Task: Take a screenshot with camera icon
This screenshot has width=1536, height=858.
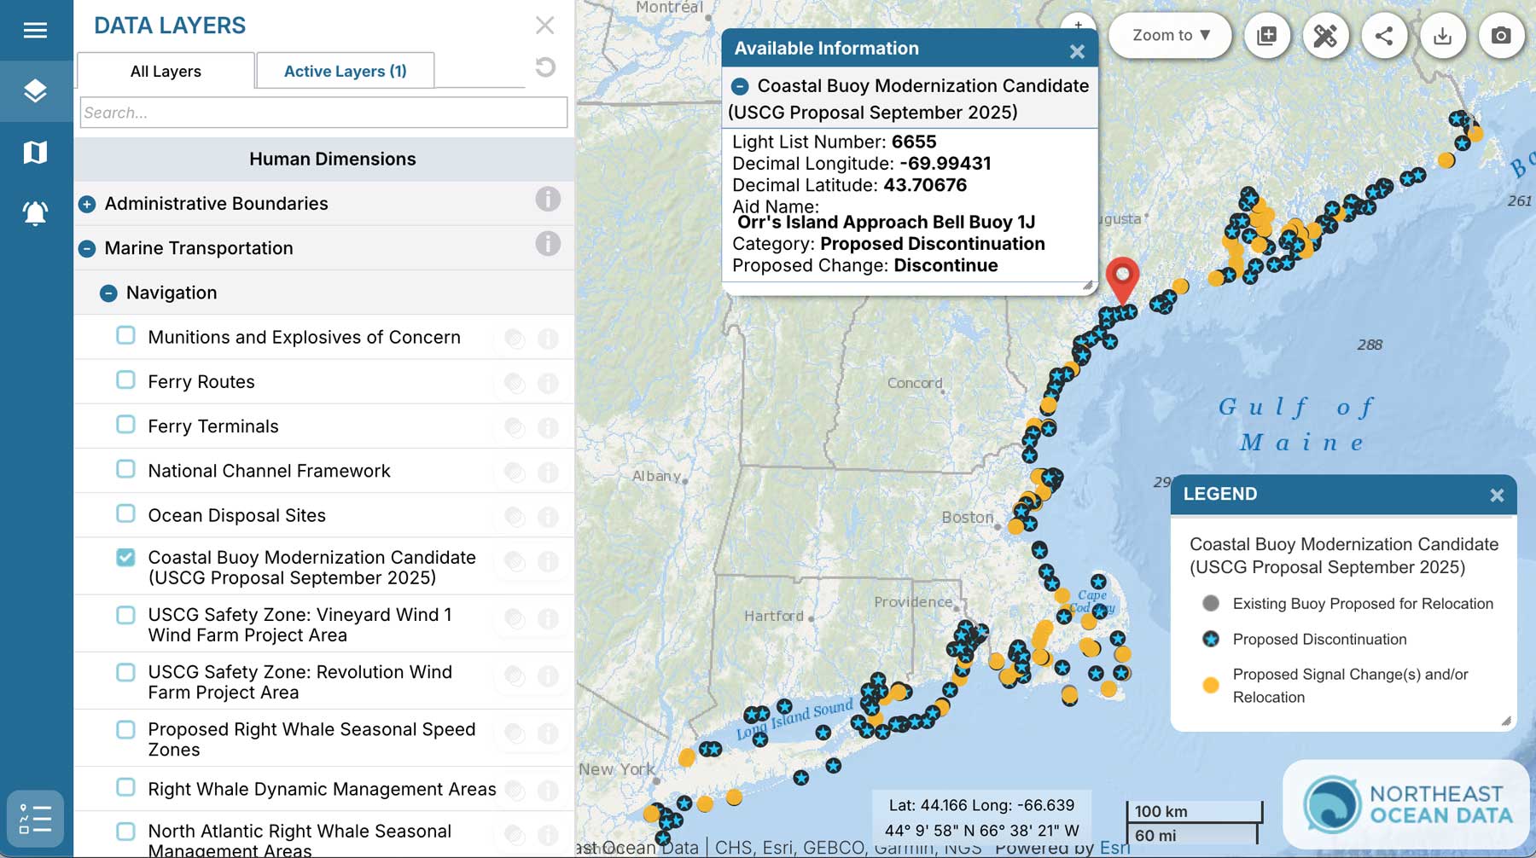Action: tap(1500, 36)
